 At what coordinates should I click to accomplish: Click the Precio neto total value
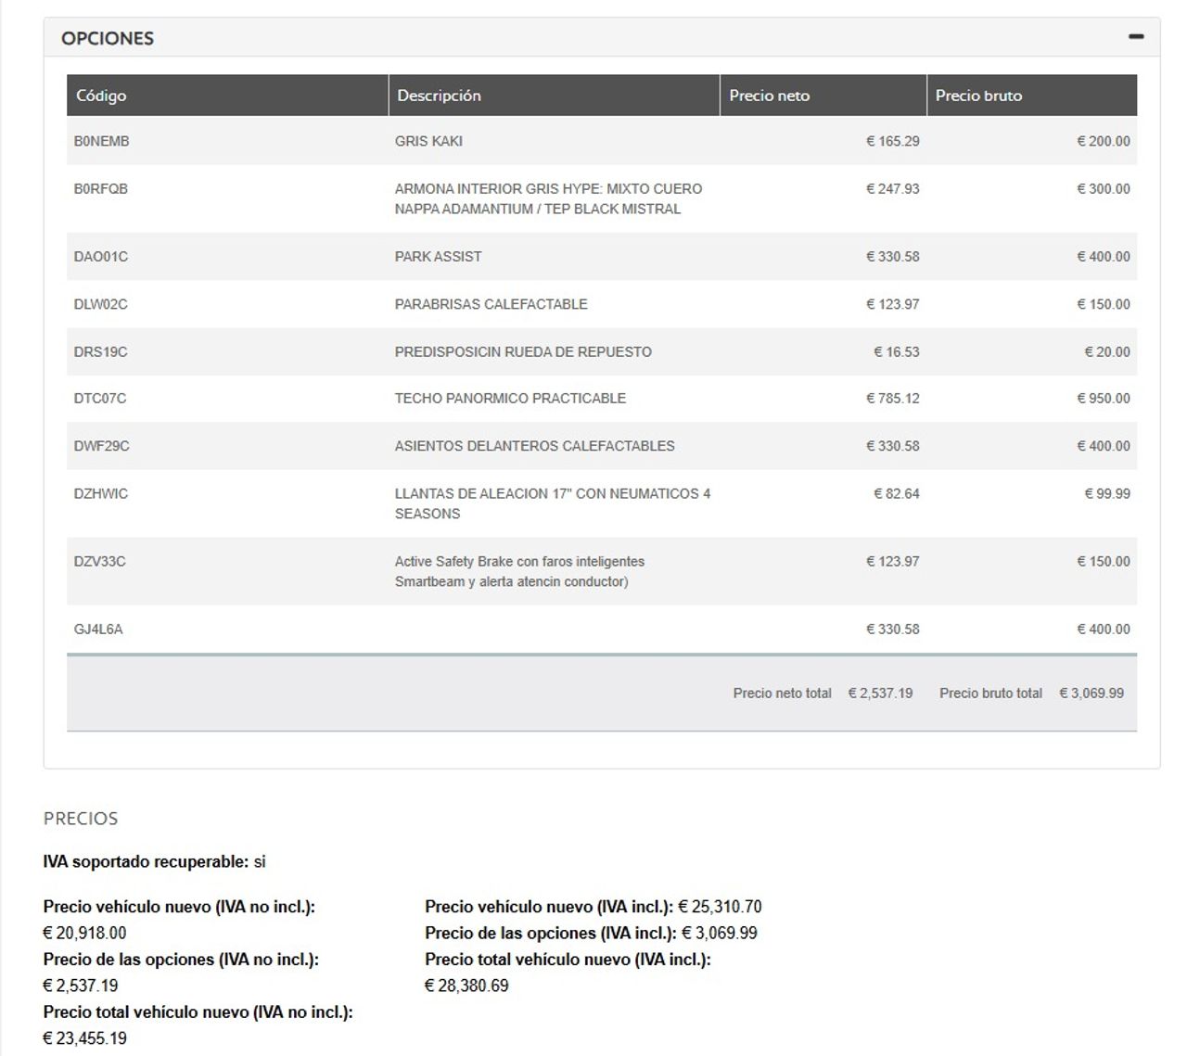click(x=880, y=693)
